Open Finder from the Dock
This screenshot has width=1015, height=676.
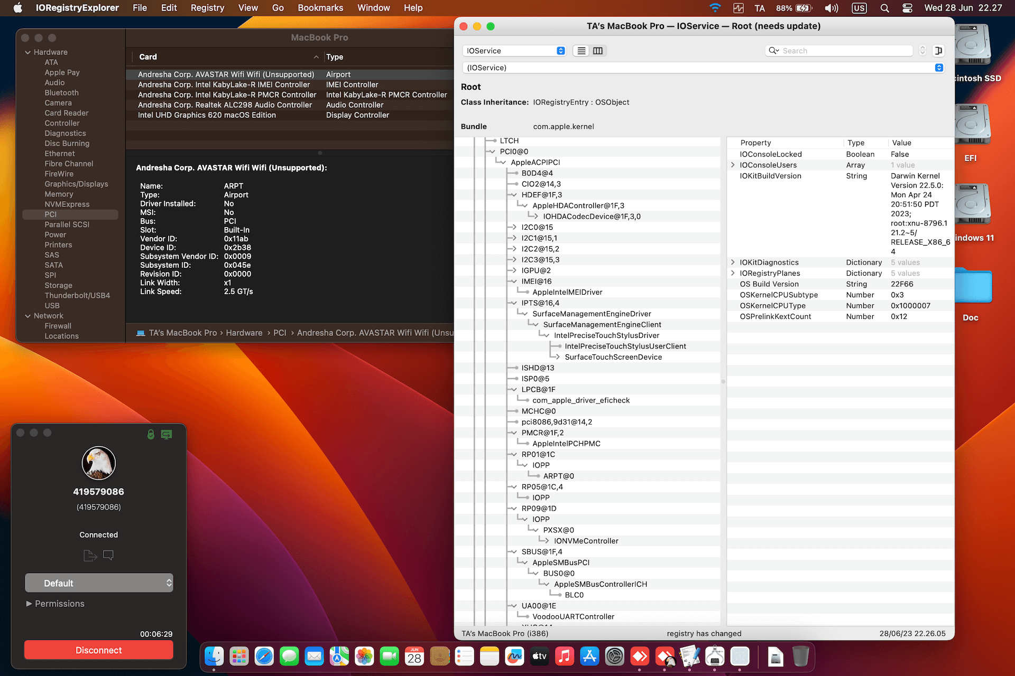(214, 656)
